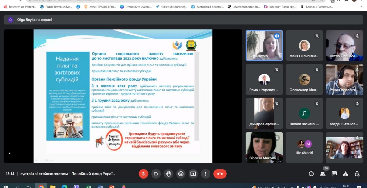The image size is (367, 188).
Task: Select Богдан Станісл... participant tile
Action: pos(344,113)
